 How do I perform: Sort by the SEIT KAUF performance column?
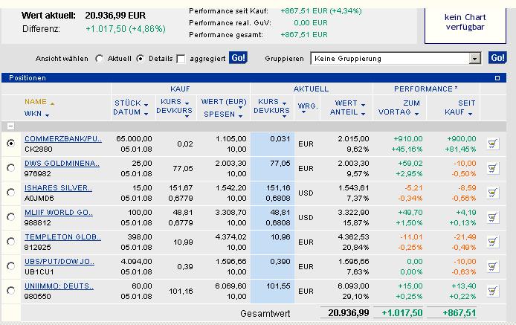459,108
